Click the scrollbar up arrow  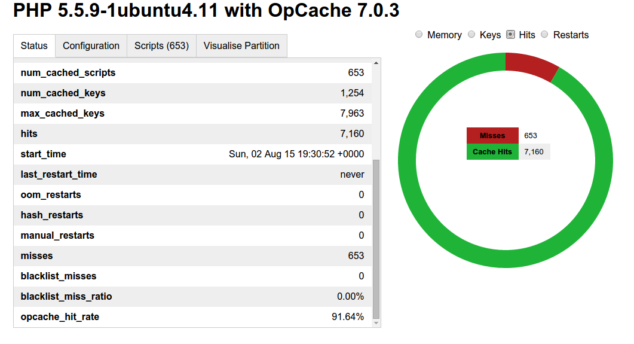(376, 63)
